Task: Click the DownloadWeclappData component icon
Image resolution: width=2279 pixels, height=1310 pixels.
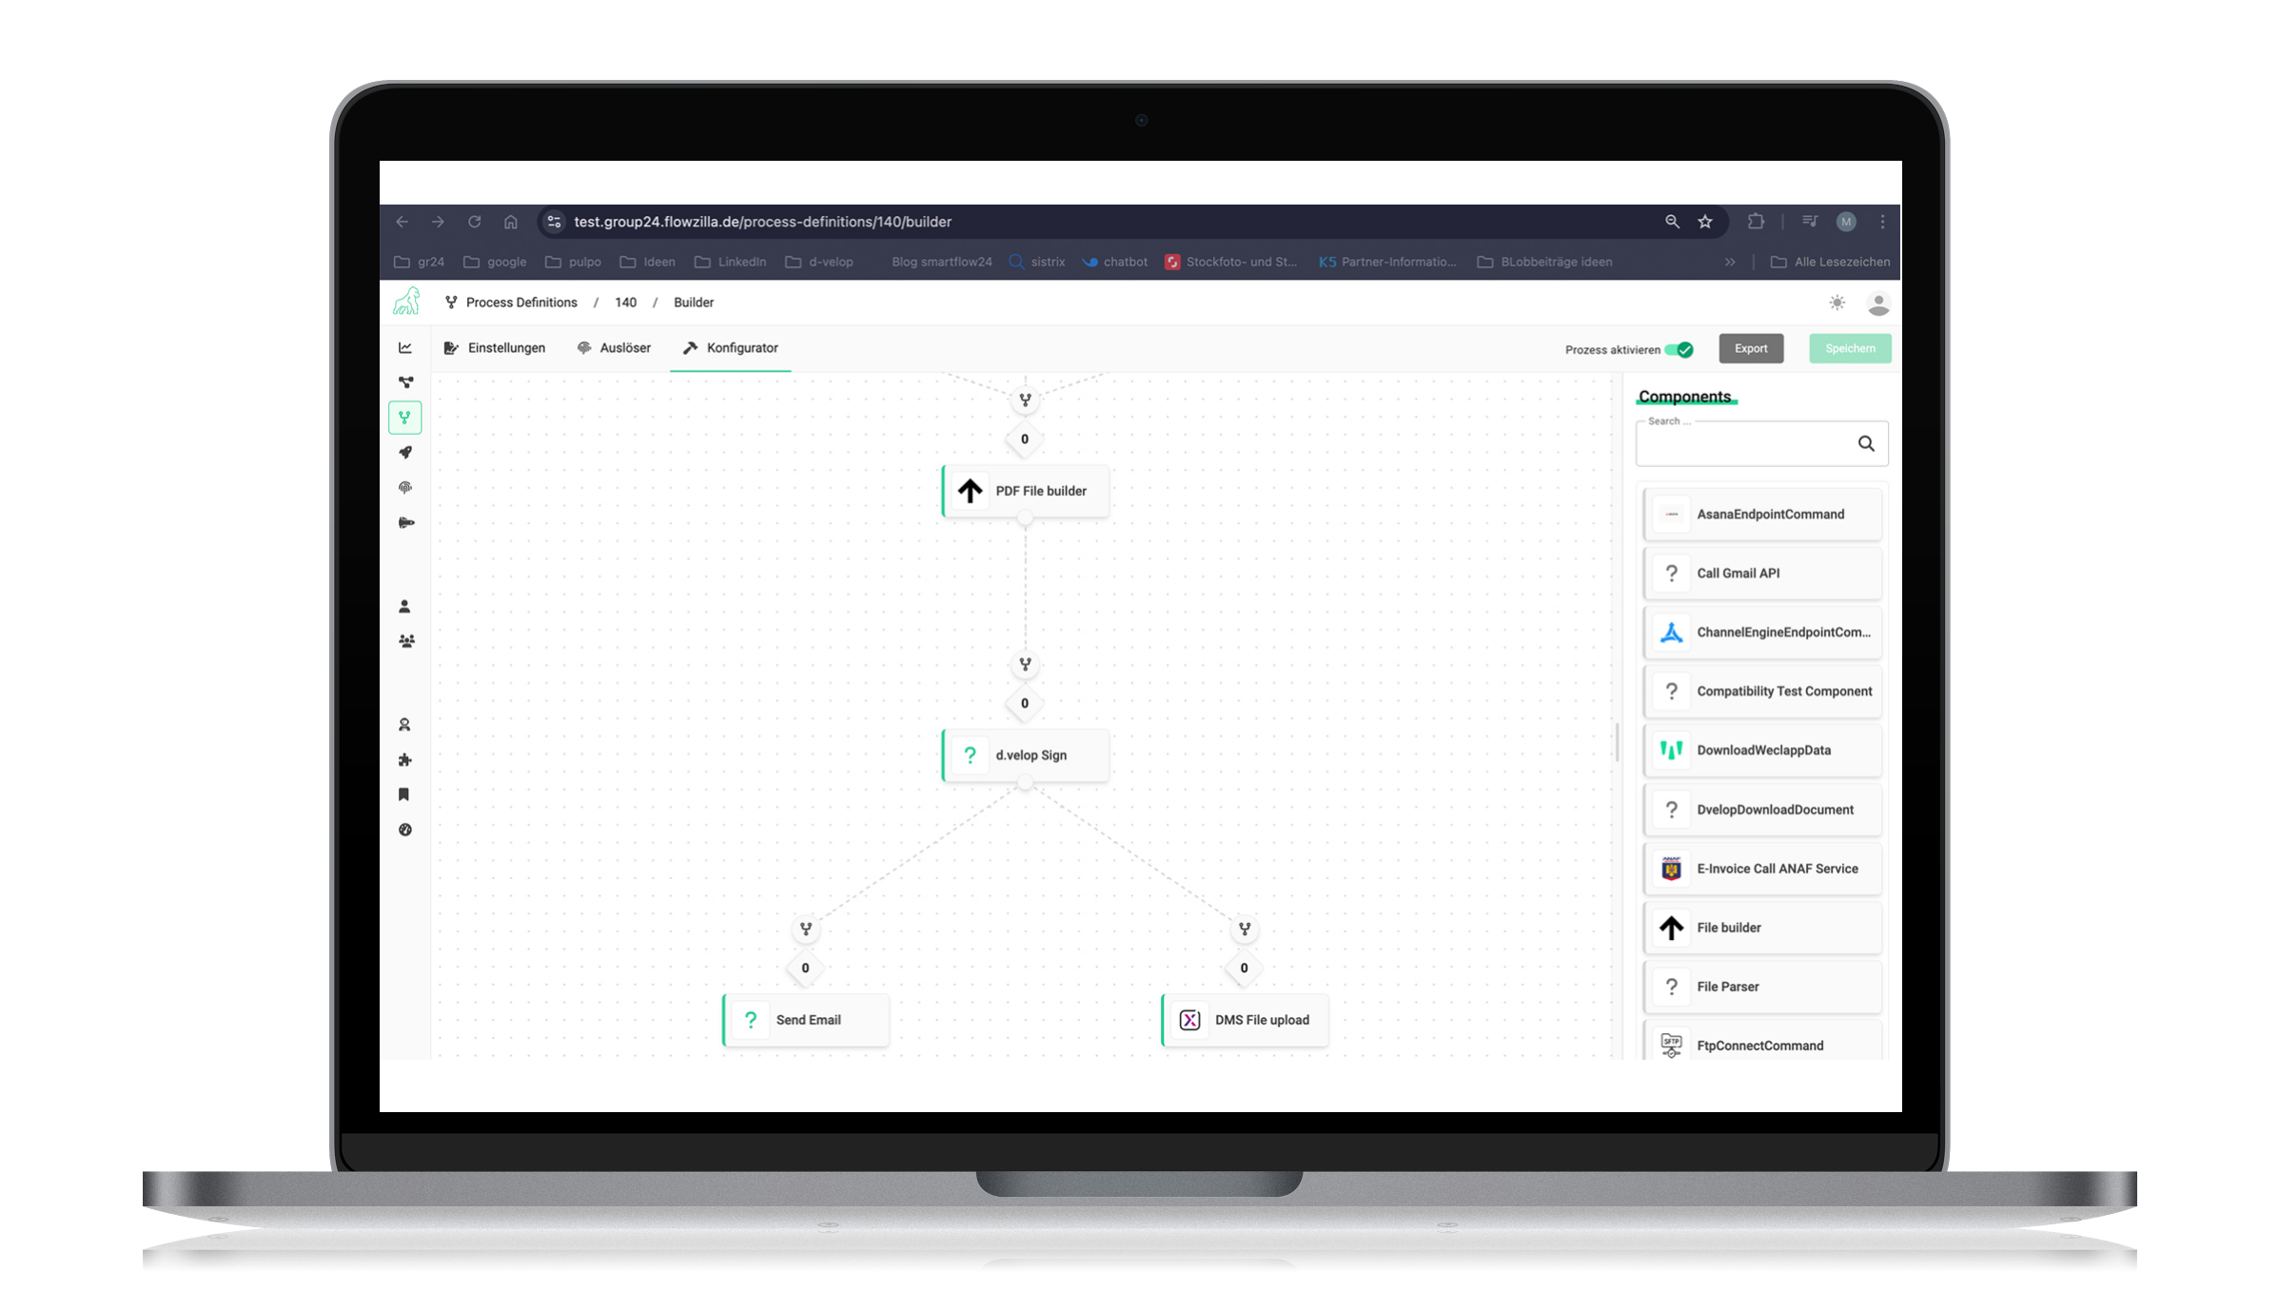Action: pyautogui.click(x=1670, y=750)
